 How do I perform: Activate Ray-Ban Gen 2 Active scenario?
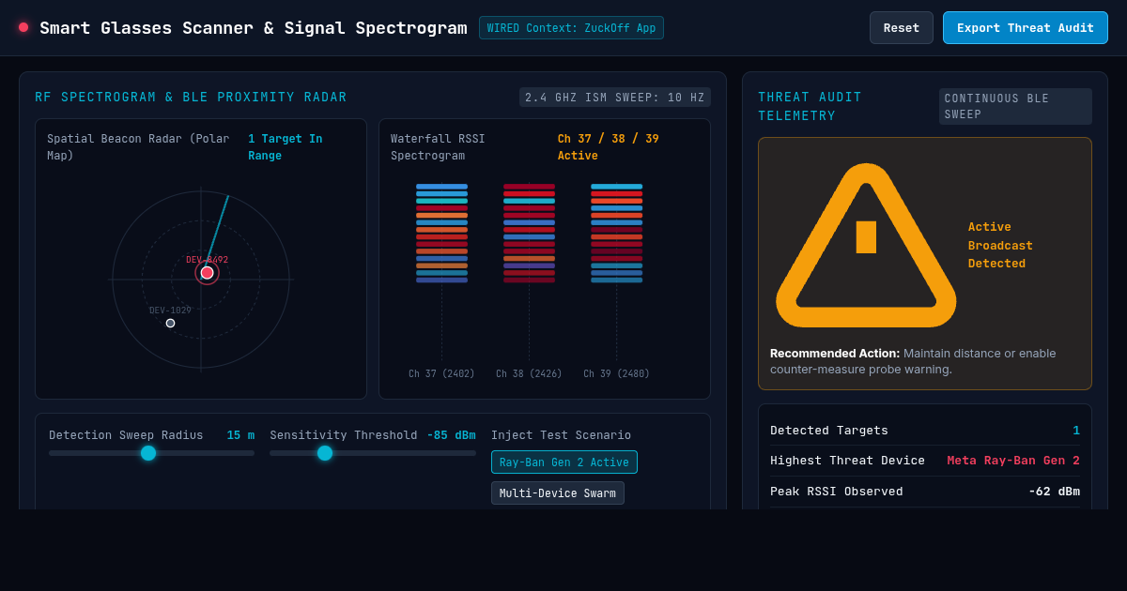564,462
